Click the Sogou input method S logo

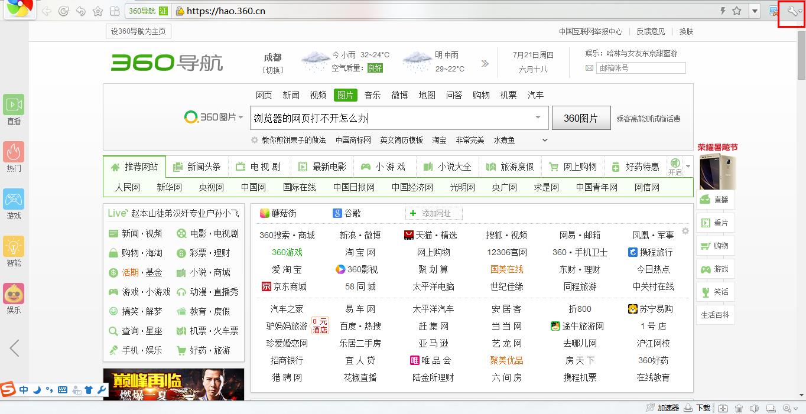[x=8, y=390]
